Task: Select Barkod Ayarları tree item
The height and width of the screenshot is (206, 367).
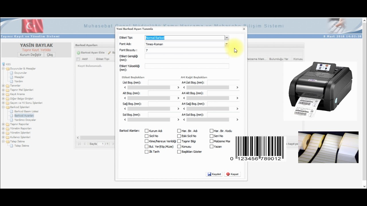Action: click(x=24, y=116)
